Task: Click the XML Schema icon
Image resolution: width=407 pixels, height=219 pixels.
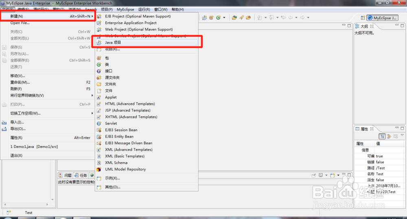Action: tap(99, 163)
